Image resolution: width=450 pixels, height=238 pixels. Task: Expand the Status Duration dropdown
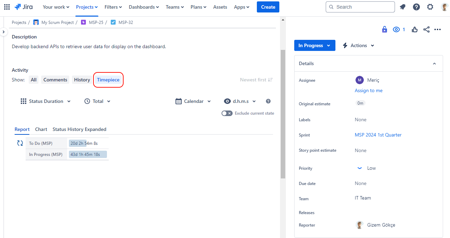[x=46, y=101]
